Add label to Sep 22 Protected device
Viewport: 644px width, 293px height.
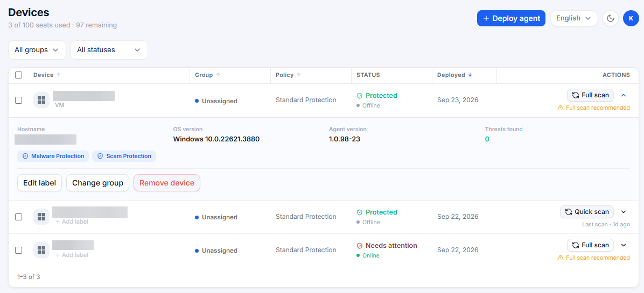[x=72, y=221]
